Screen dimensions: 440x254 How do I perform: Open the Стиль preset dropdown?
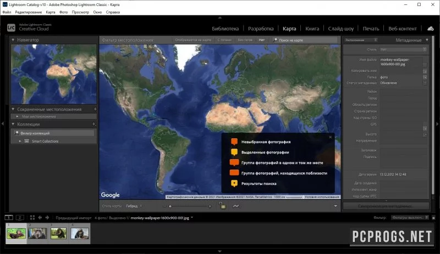click(403, 49)
